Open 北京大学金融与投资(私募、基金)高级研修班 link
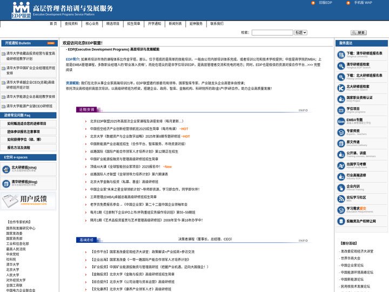This screenshot has width=389, height=292. click(124, 182)
